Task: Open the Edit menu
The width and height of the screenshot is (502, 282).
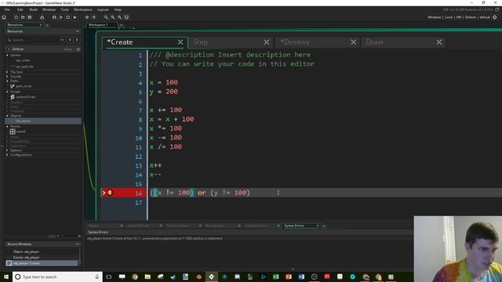Action: pos(20,9)
